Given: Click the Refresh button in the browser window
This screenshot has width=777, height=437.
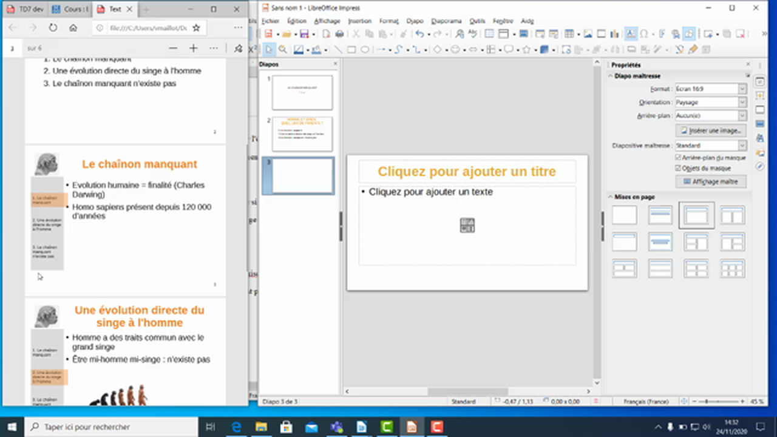Looking at the screenshot, I should point(53,28).
